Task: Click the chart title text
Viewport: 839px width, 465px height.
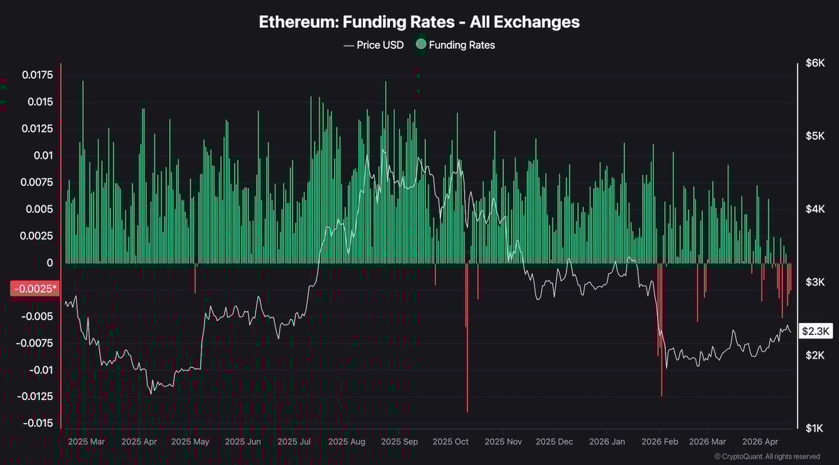Action: (419, 22)
